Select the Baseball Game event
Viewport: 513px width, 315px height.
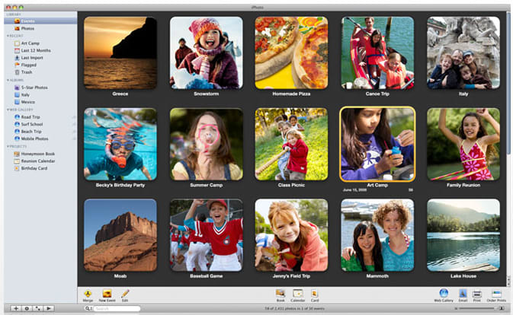(206, 235)
